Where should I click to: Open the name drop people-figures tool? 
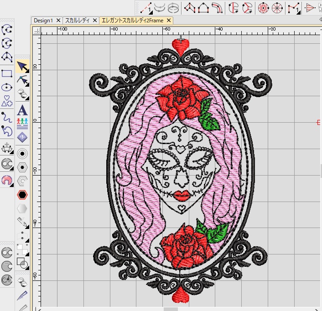click(22, 124)
